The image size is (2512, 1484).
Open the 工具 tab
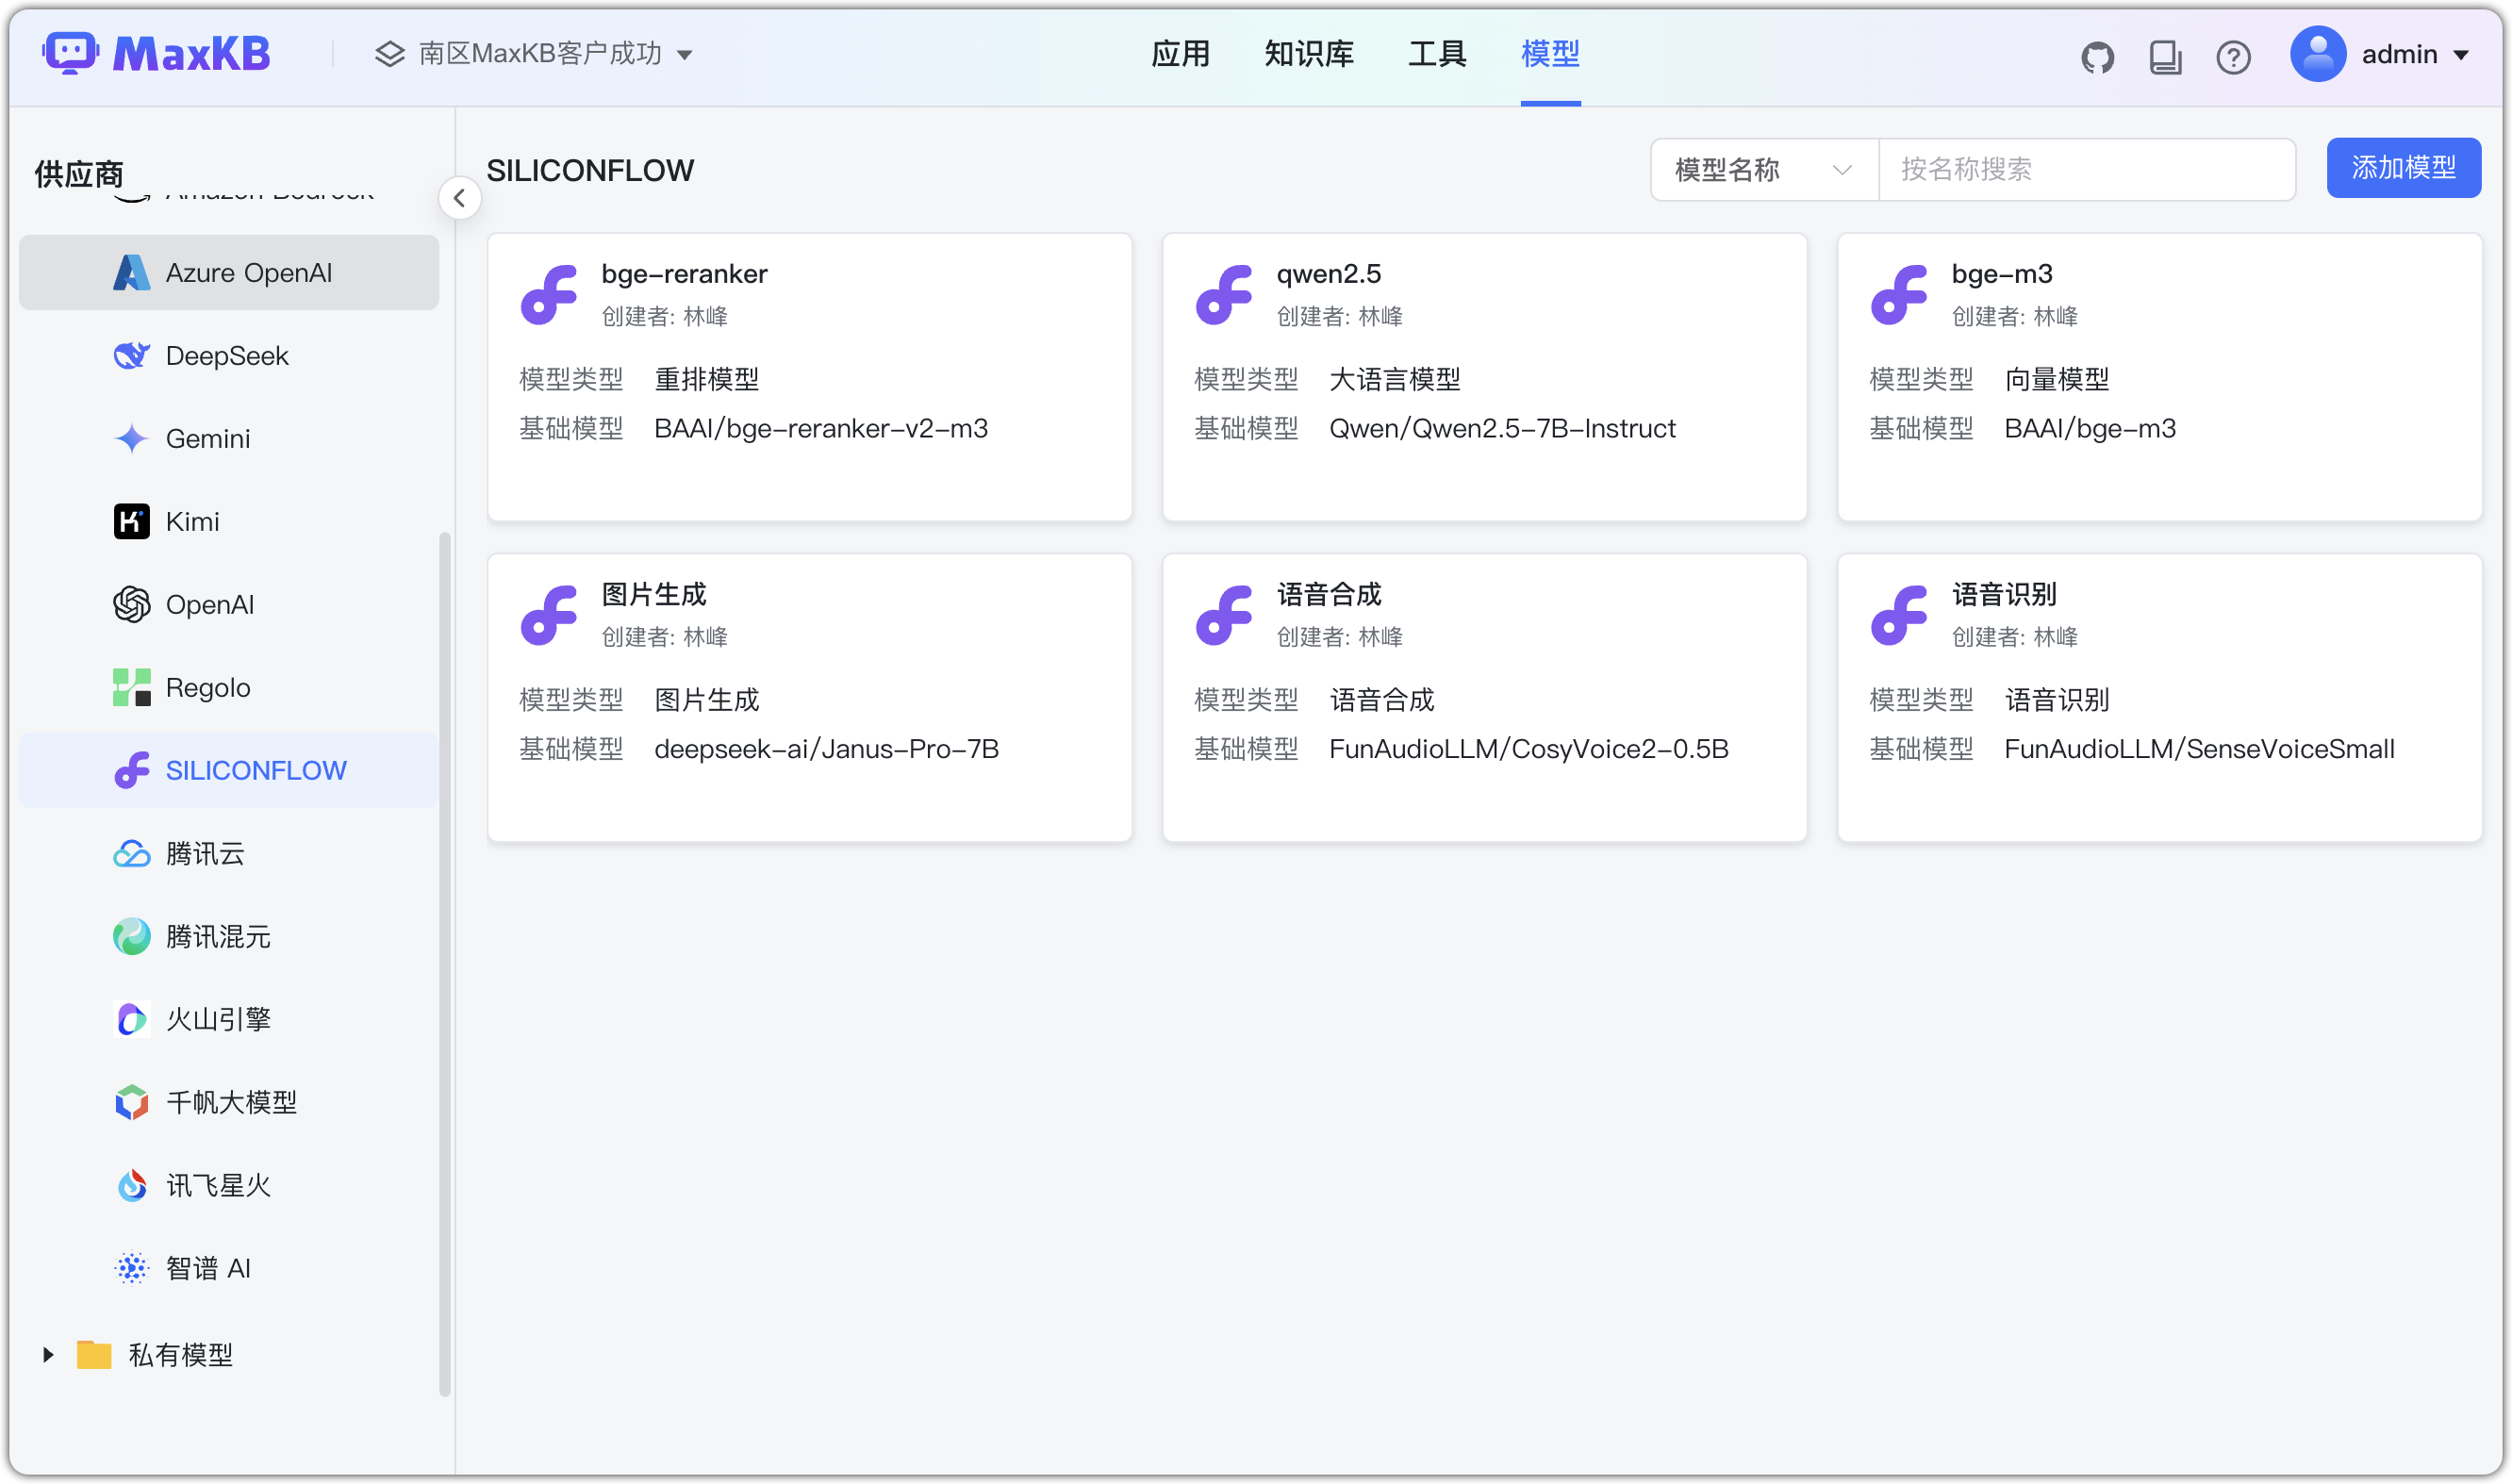[1437, 54]
